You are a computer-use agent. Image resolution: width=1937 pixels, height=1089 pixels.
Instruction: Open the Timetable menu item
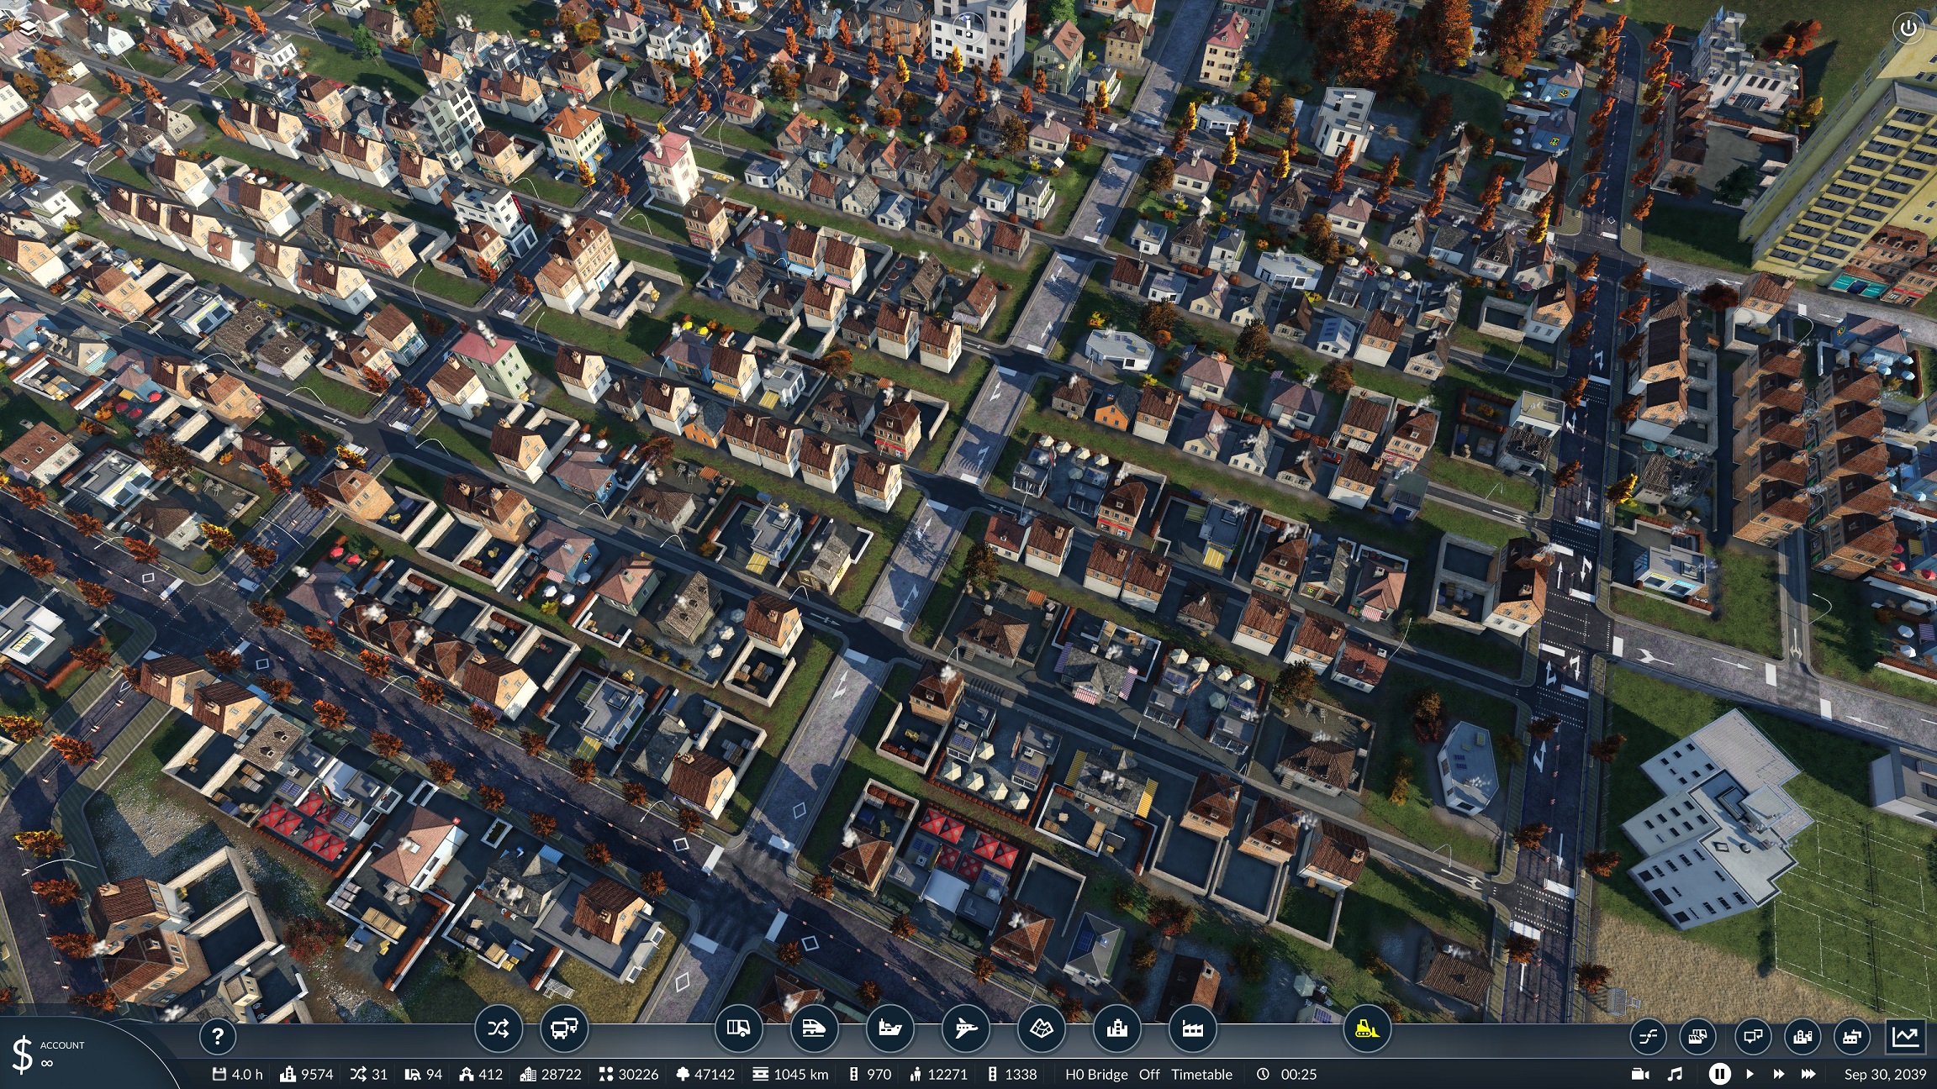click(x=1201, y=1075)
